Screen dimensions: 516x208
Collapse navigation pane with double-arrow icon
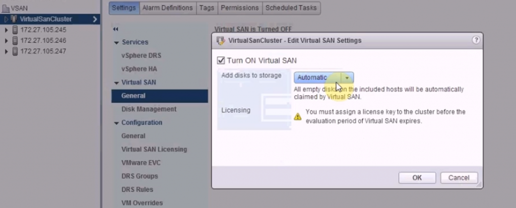point(115,29)
